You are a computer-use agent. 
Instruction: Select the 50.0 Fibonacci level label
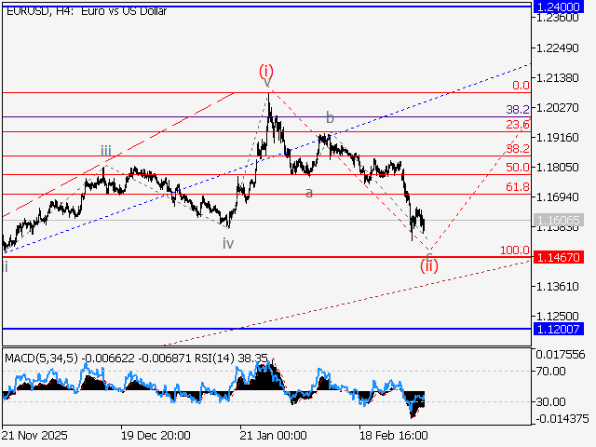click(x=518, y=168)
